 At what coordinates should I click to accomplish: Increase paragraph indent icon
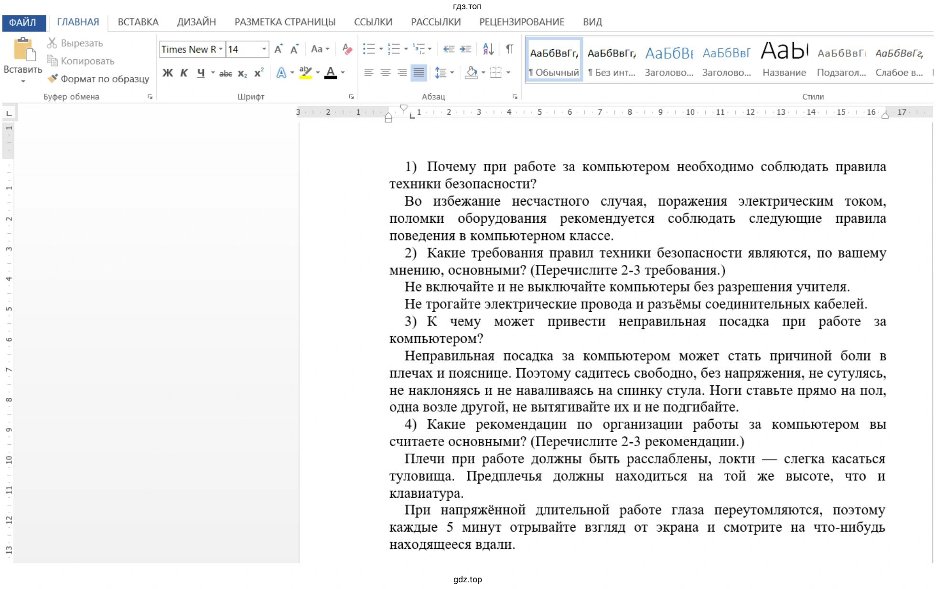[465, 49]
